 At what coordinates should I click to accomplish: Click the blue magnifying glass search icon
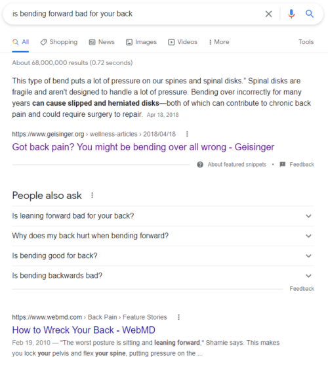310,14
